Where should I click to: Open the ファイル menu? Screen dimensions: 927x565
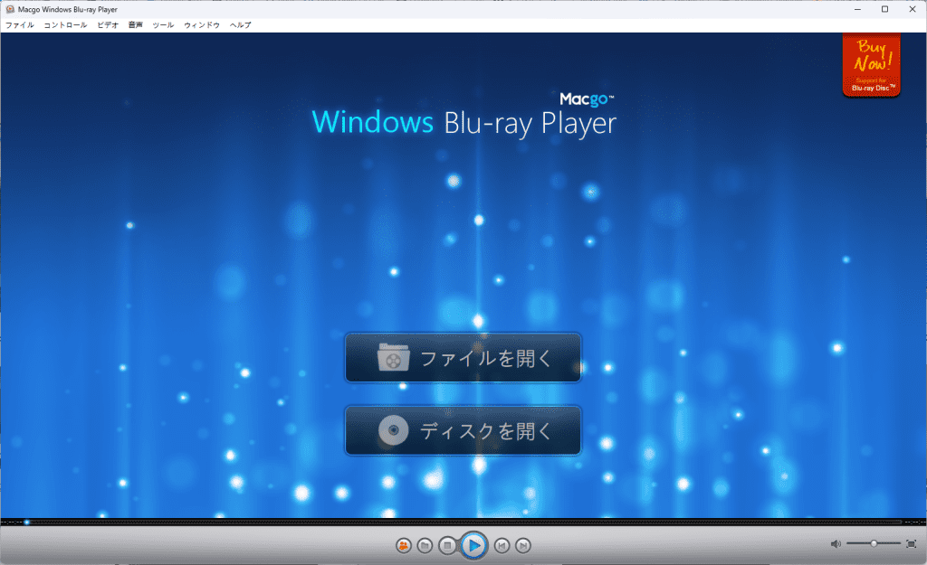coord(20,24)
